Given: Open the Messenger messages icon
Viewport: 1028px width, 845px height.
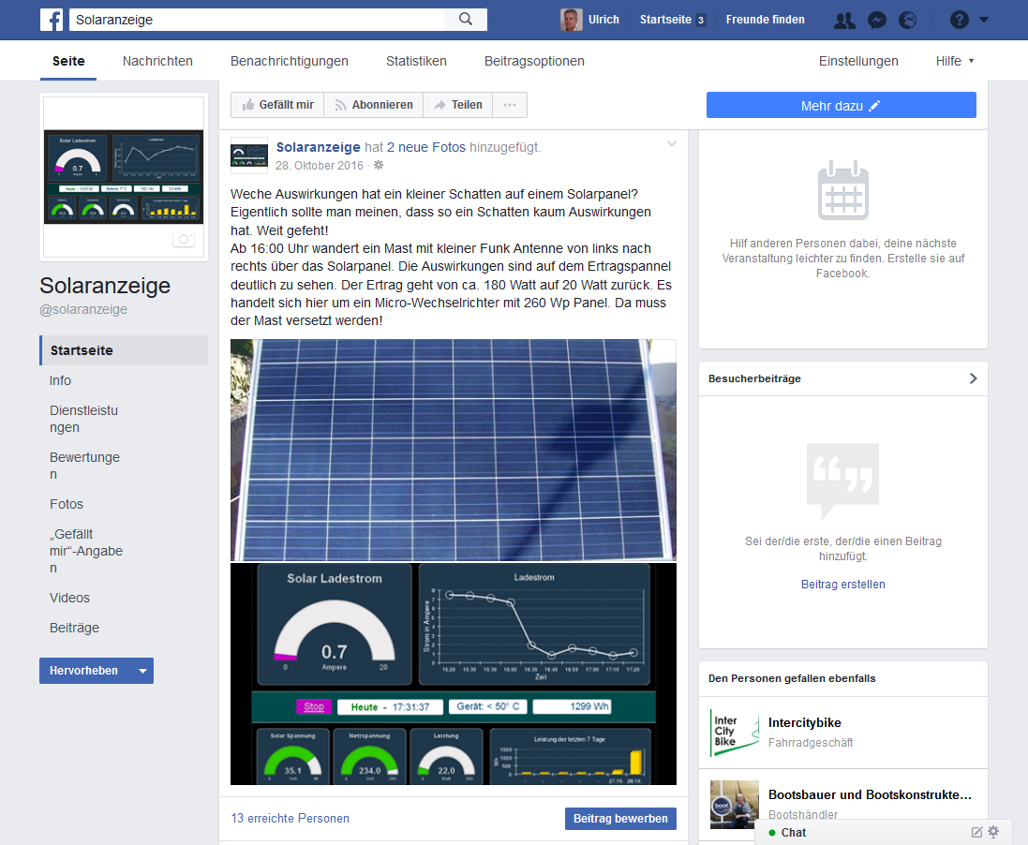Looking at the screenshot, I should pos(876,20).
